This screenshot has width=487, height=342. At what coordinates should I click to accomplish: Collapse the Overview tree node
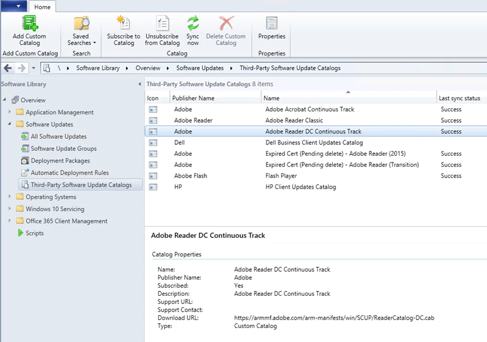(4, 100)
